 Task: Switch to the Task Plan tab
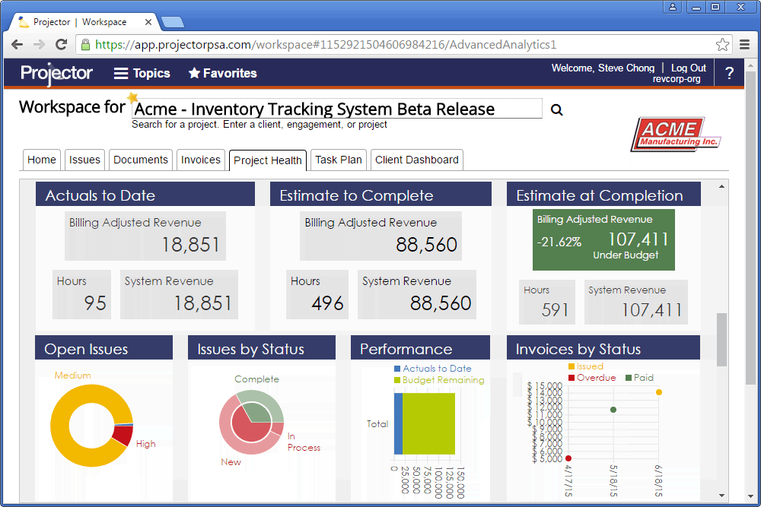338,160
